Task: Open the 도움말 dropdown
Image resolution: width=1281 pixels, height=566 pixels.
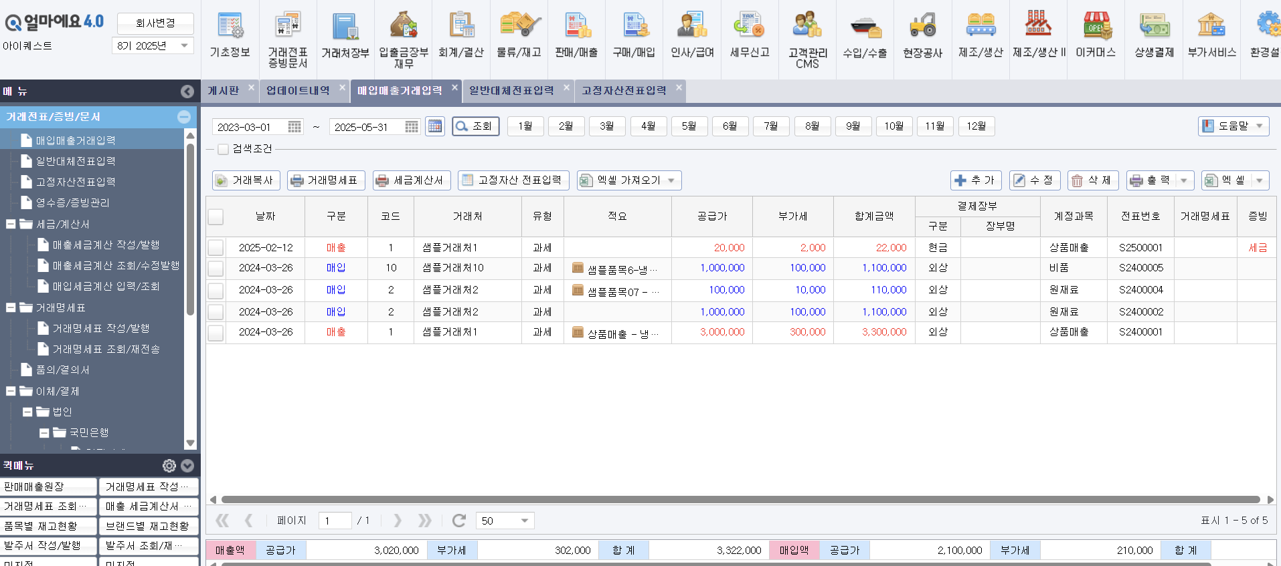Action: pos(1233,126)
